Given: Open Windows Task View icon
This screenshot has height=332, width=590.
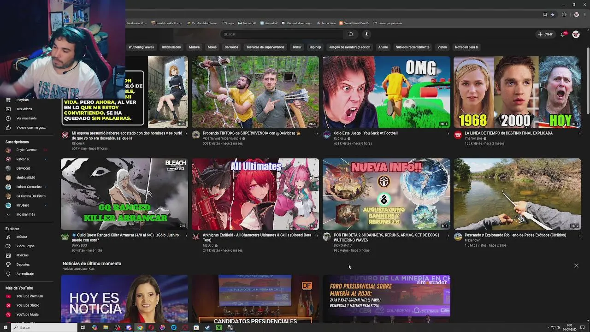Looking at the screenshot, I should pos(83,327).
